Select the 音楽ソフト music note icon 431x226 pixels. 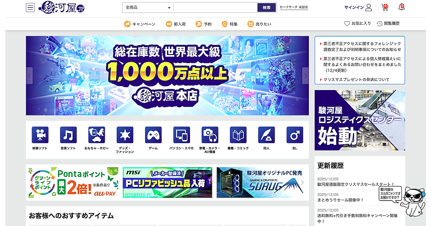(68, 135)
